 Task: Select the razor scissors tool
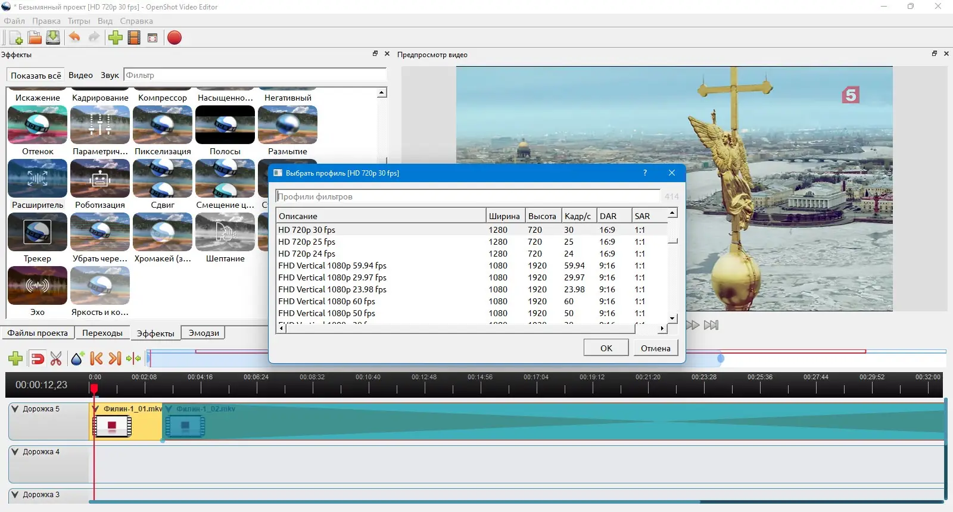coord(56,358)
